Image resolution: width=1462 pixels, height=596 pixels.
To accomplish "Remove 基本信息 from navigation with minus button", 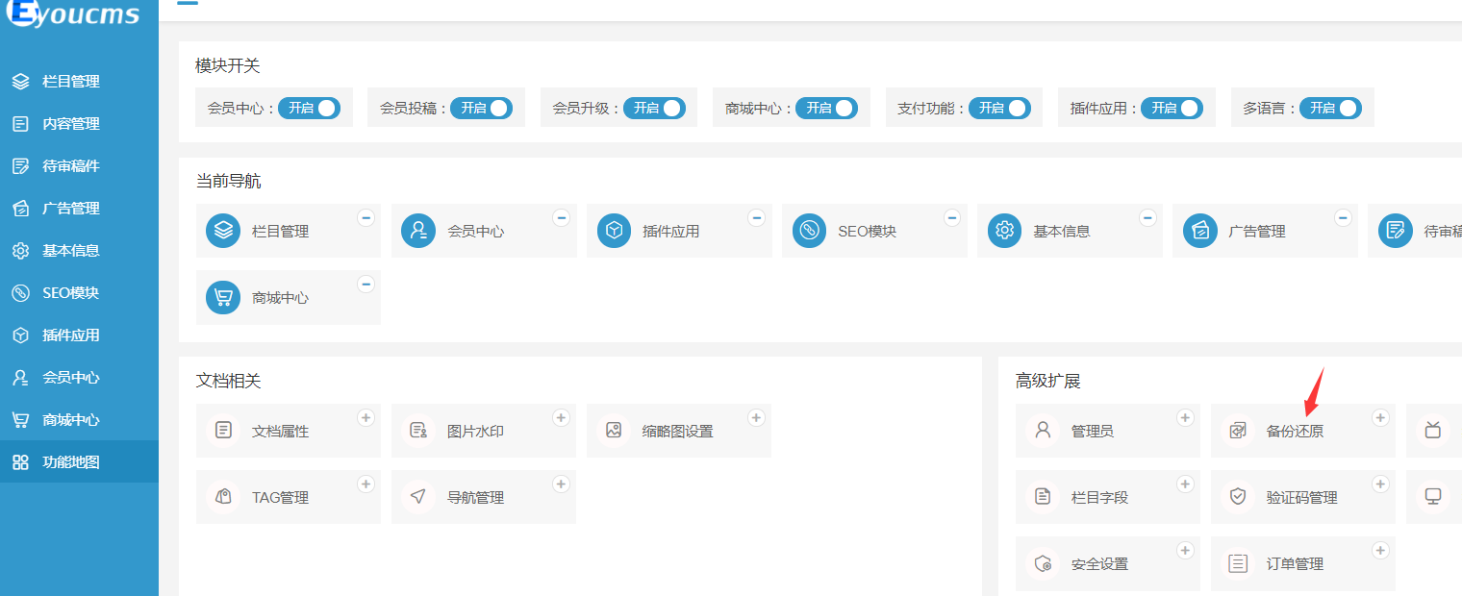I will click(1147, 218).
